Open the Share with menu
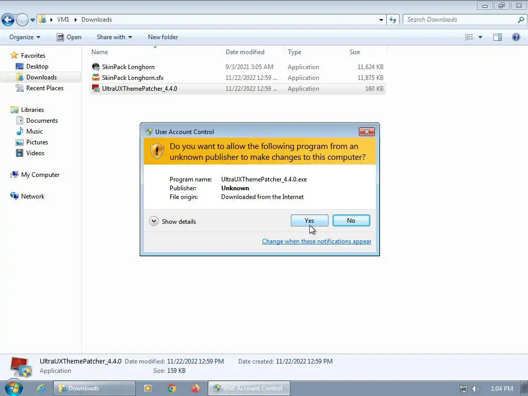This screenshot has width=528, height=396. [x=114, y=37]
